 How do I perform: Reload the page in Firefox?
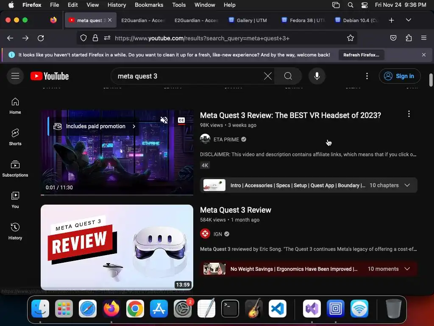coord(41,38)
